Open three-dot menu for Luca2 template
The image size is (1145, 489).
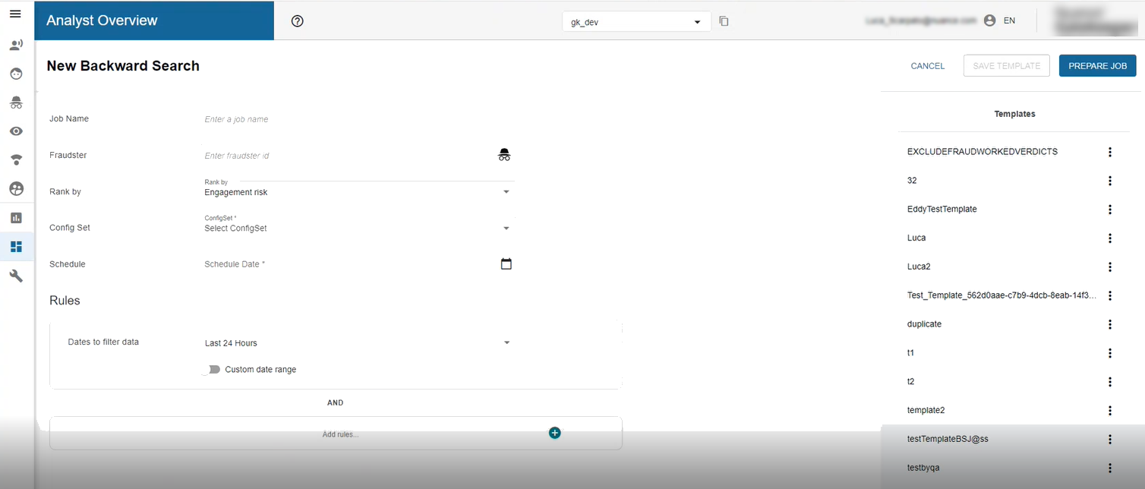tap(1110, 267)
